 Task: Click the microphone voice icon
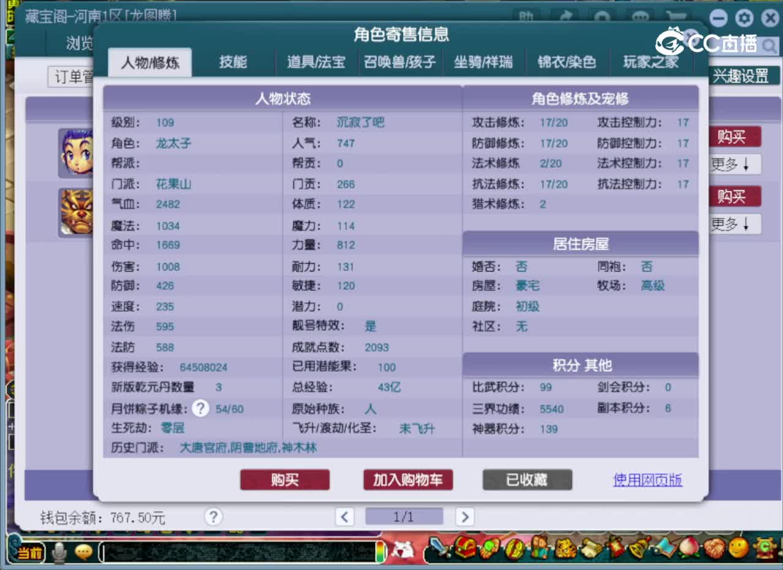pos(59,552)
